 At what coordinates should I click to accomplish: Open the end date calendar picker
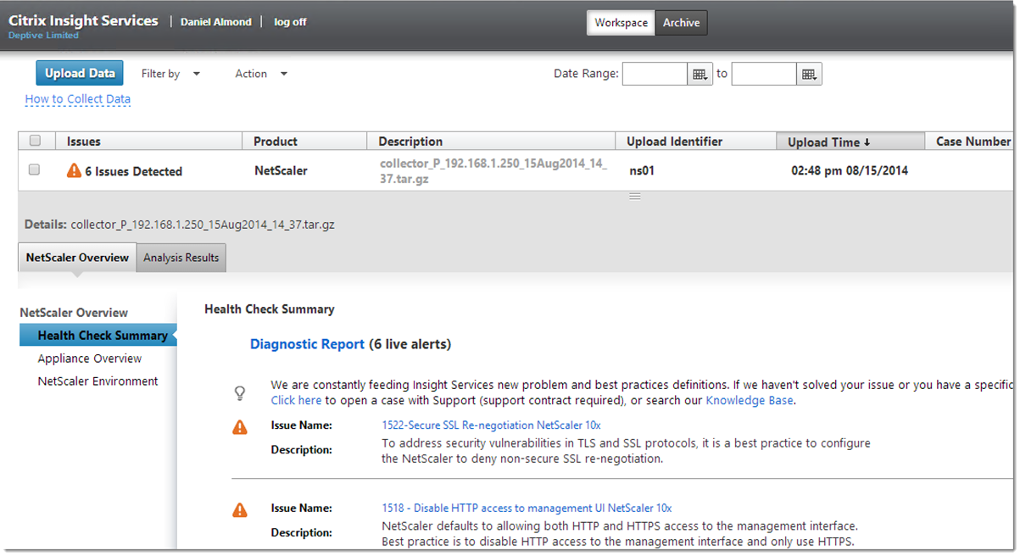(809, 74)
